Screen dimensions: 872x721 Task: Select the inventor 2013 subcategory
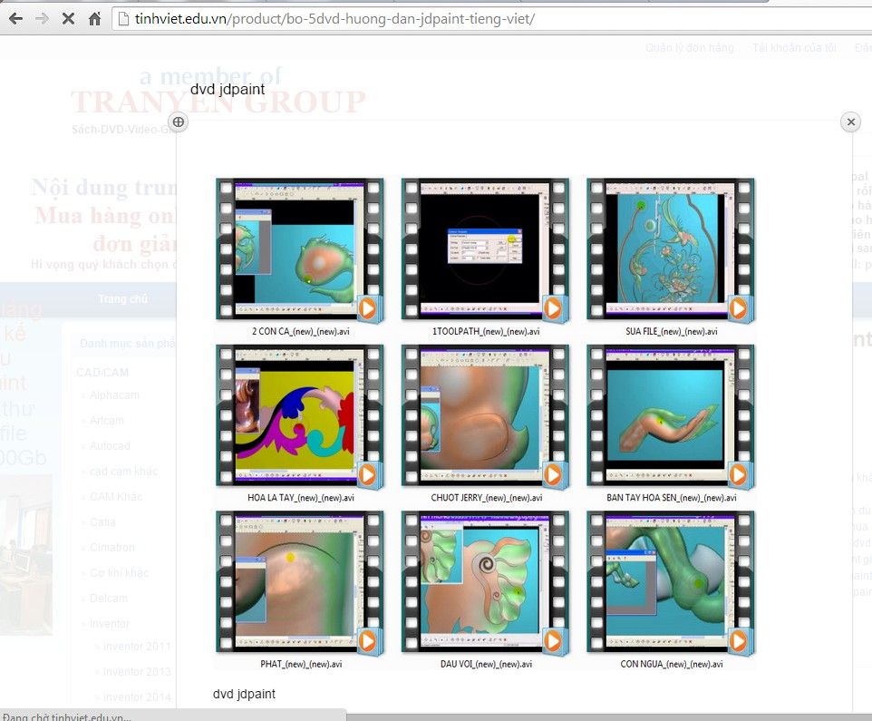(137, 671)
